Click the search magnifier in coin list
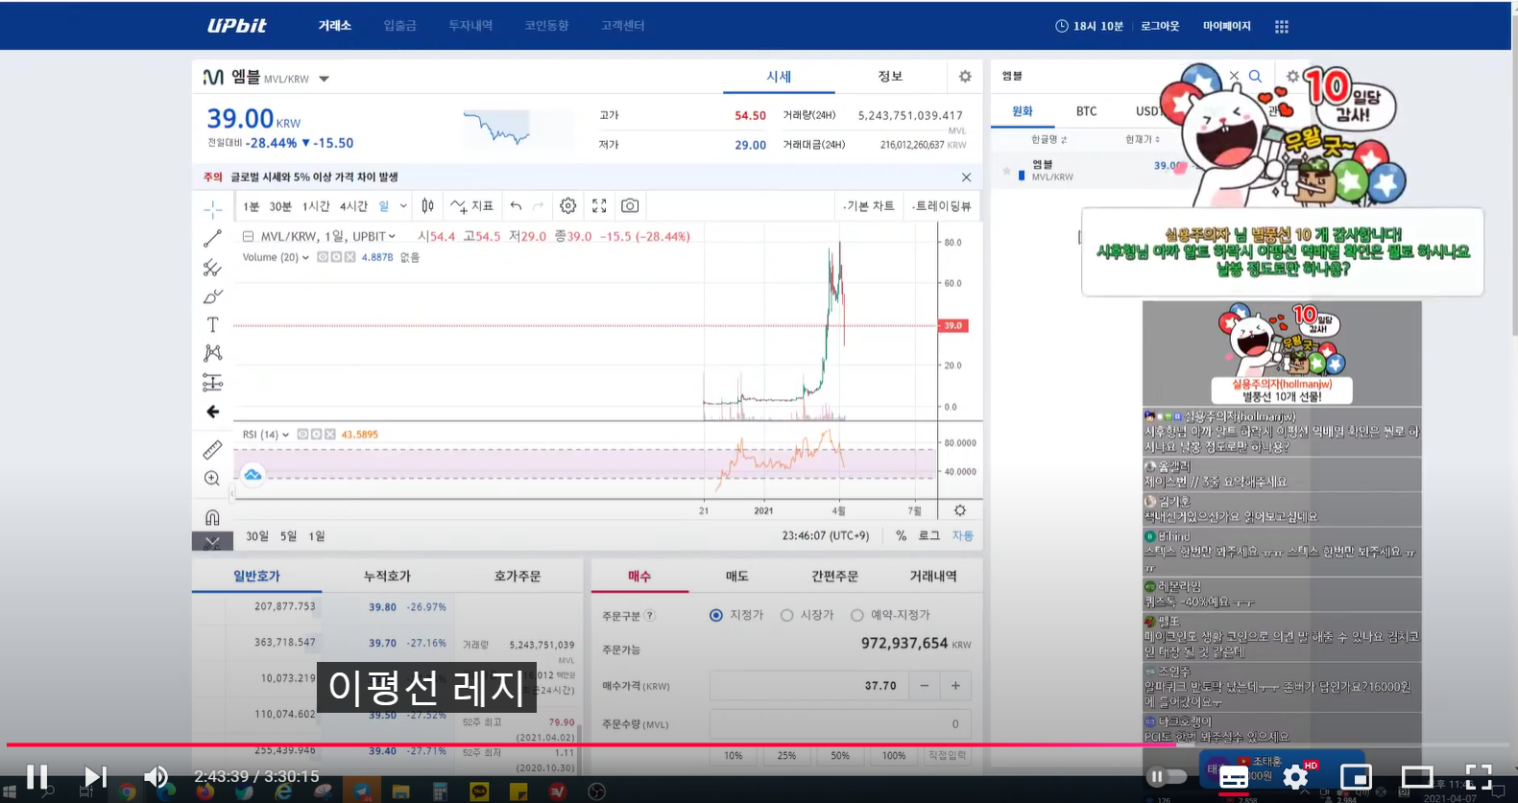The height and width of the screenshot is (803, 1518). click(x=1255, y=76)
